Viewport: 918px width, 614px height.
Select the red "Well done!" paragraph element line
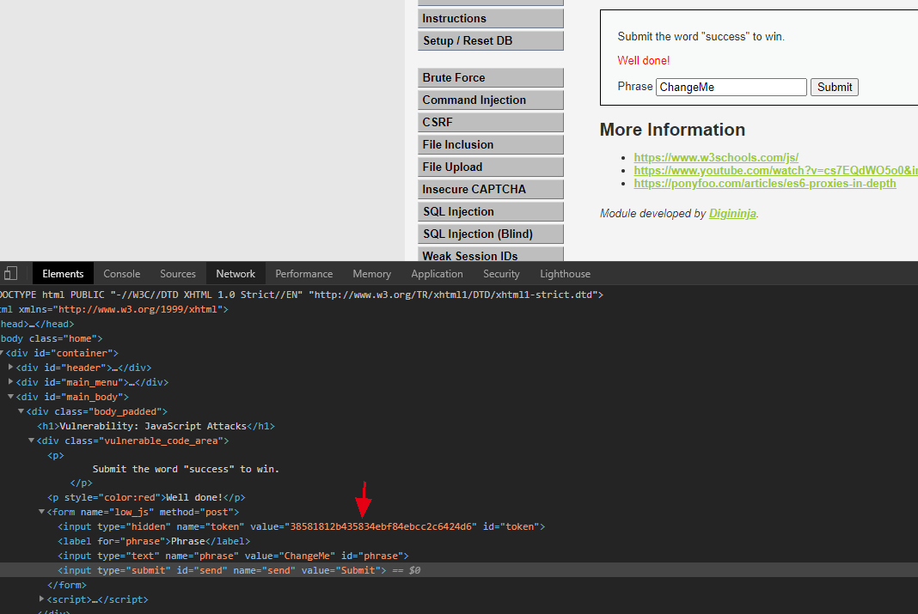point(146,497)
